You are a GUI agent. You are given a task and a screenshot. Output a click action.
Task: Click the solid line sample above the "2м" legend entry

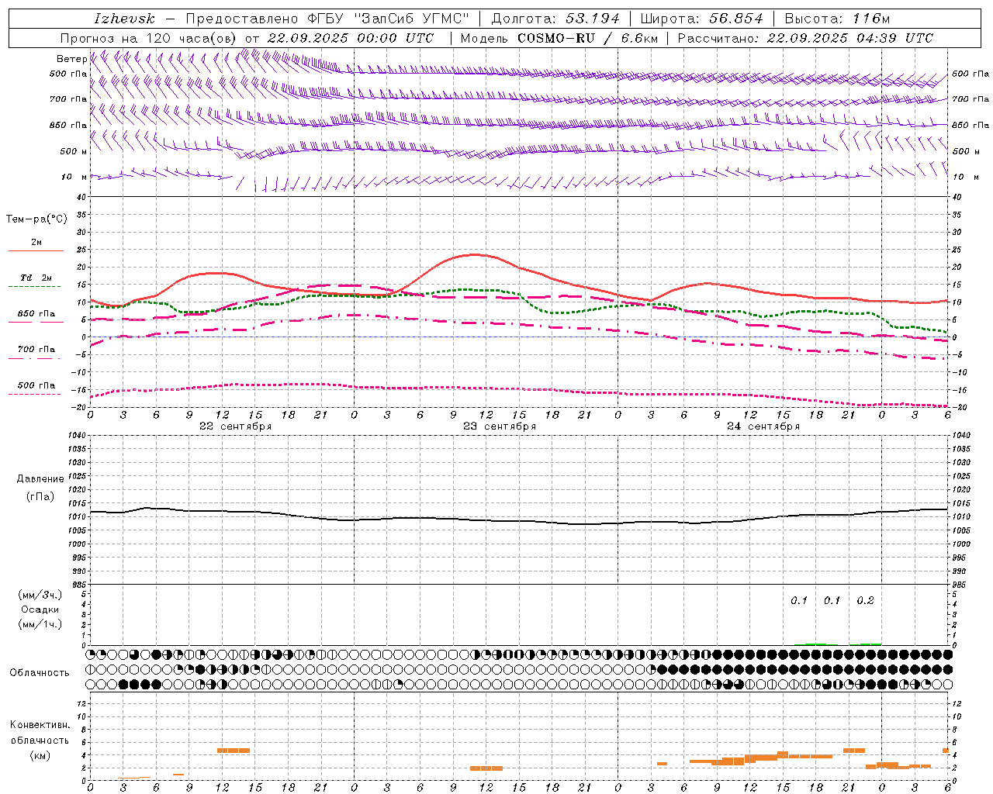pyautogui.click(x=36, y=251)
